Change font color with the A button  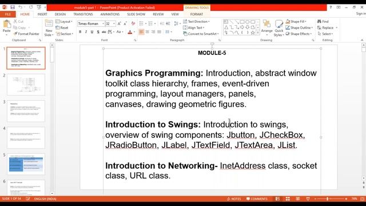(130, 32)
